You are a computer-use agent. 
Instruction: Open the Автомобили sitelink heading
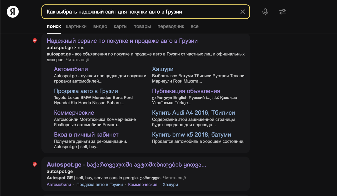click(71, 69)
